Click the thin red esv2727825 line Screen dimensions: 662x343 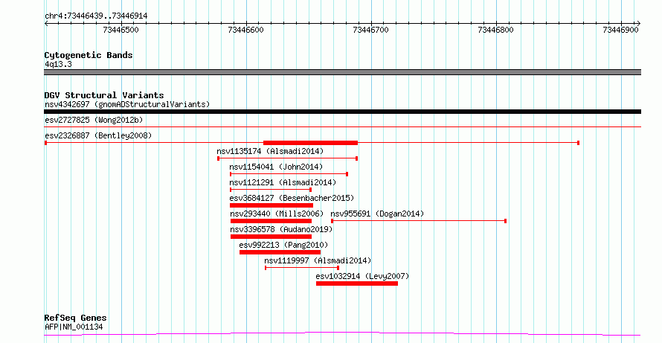coord(342,126)
